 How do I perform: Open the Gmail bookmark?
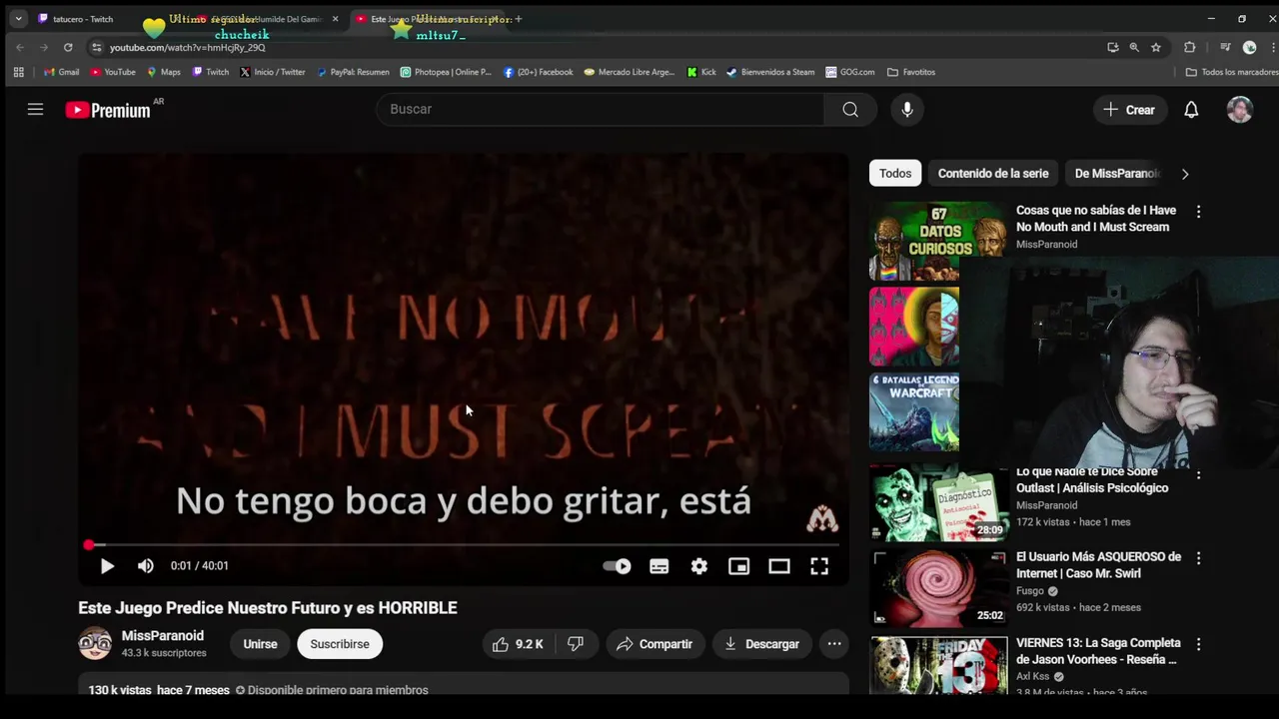tap(62, 72)
